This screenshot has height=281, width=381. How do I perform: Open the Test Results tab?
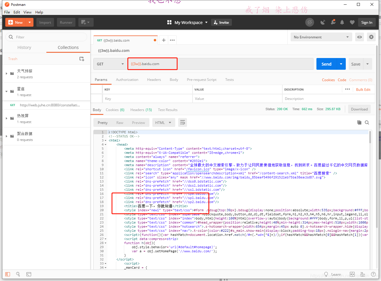click(168, 110)
